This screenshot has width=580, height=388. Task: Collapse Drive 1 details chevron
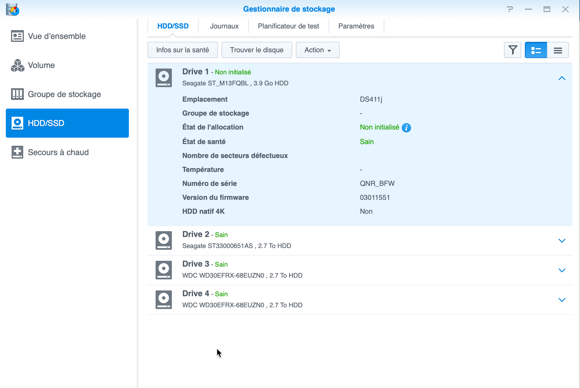pyautogui.click(x=562, y=78)
